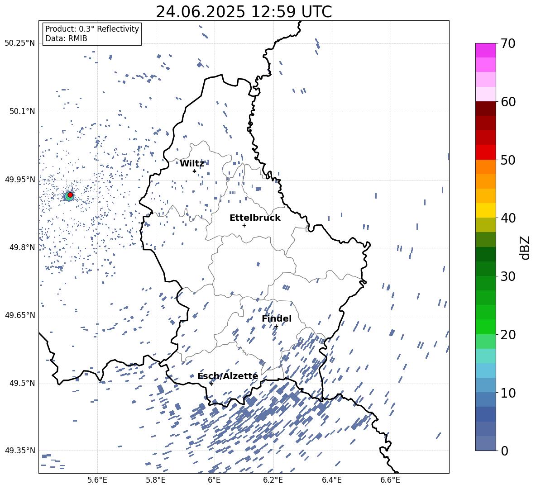Click the 6.4°E longitude label
The width and height of the screenshot is (536, 489).
tap(331, 480)
